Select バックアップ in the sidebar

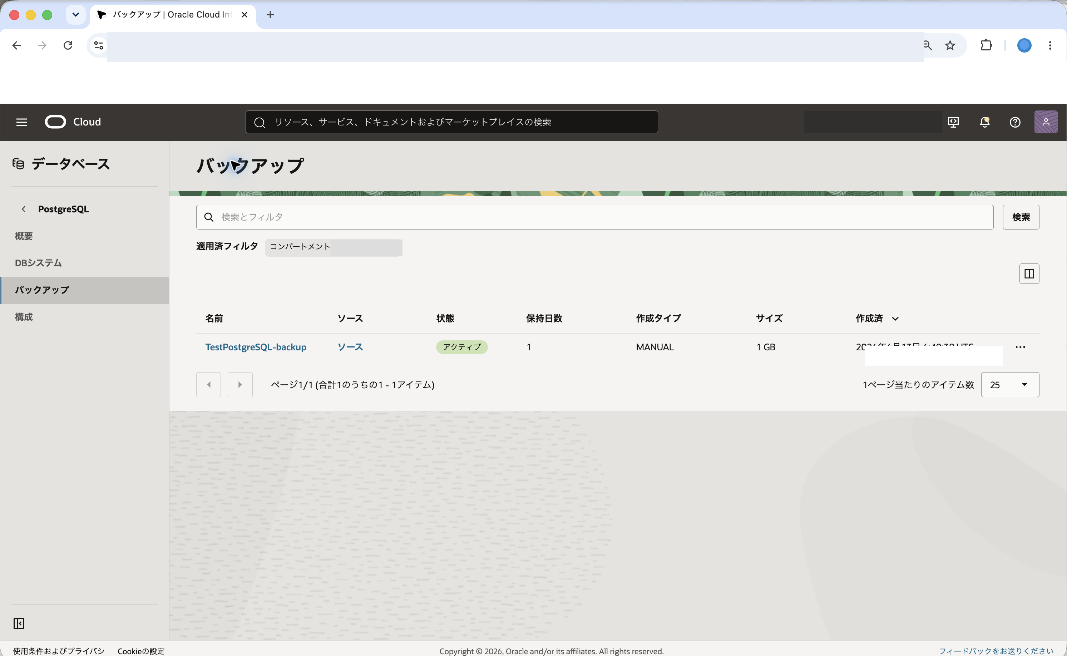(85, 290)
